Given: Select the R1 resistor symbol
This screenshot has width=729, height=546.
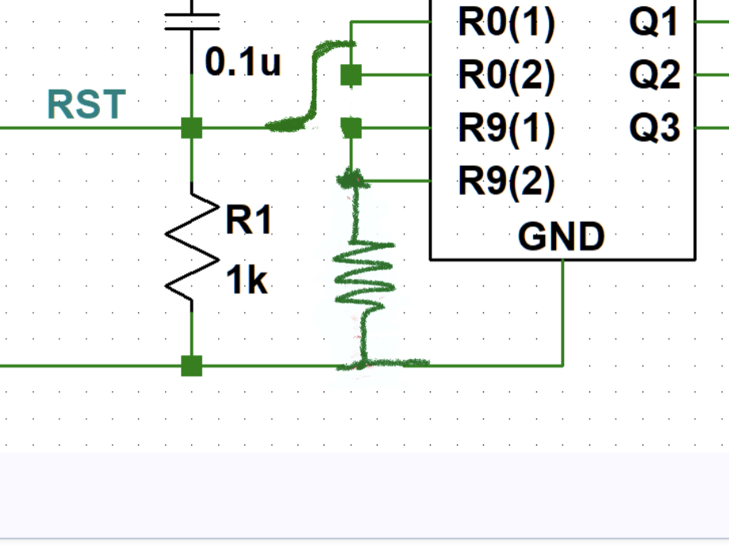Looking at the screenshot, I should pyautogui.click(x=192, y=246).
